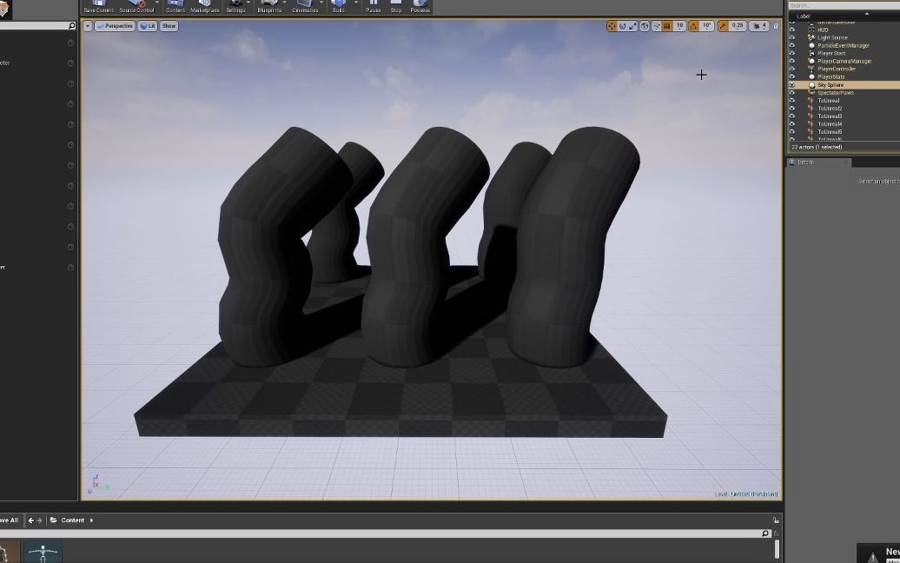Toggle rotation snapping in the viewport toolbar
The width and height of the screenshot is (900, 563).
click(695, 25)
